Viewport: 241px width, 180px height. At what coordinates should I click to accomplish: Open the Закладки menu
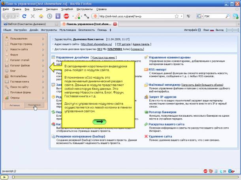(52, 9)
